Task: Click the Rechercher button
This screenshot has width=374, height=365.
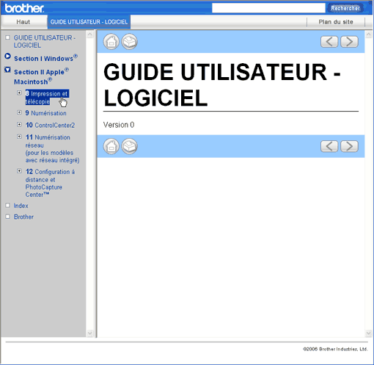Action: coord(345,8)
